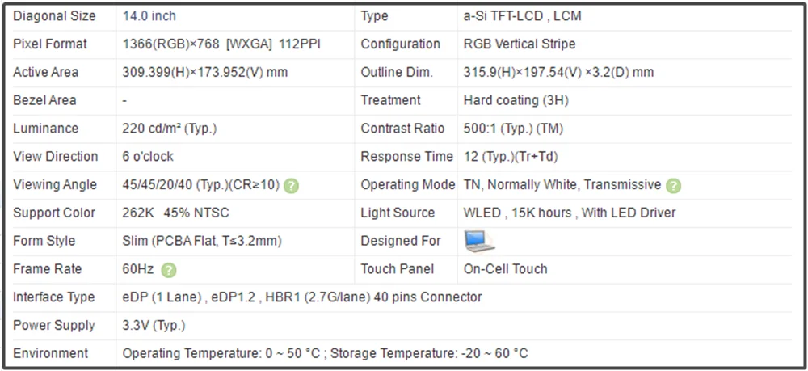
Task: Click the 6 o'clock view direction value
Action: pyautogui.click(x=148, y=157)
